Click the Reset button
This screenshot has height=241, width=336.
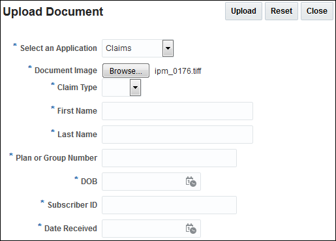(x=281, y=11)
